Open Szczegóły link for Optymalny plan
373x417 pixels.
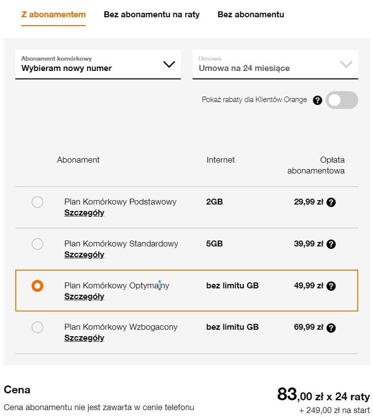[x=84, y=296]
